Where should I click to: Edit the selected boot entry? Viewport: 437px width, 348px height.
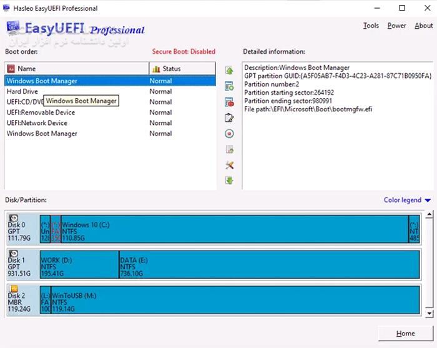(229, 118)
